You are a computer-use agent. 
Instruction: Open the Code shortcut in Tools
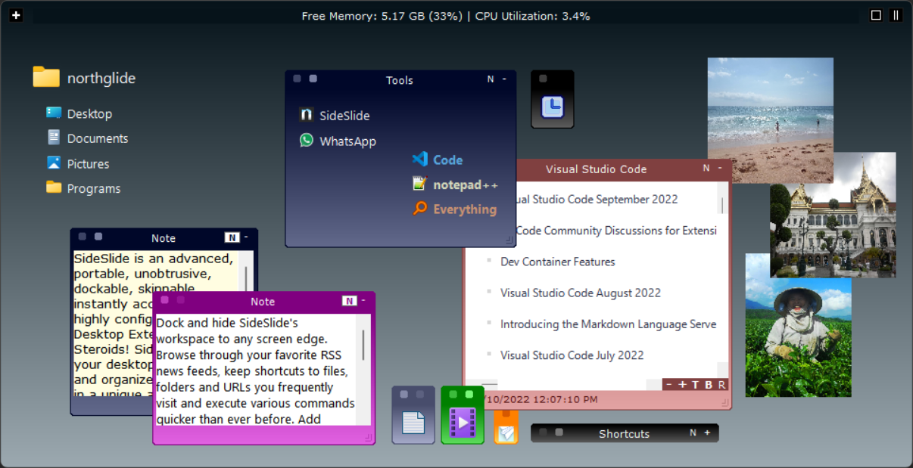(x=446, y=160)
